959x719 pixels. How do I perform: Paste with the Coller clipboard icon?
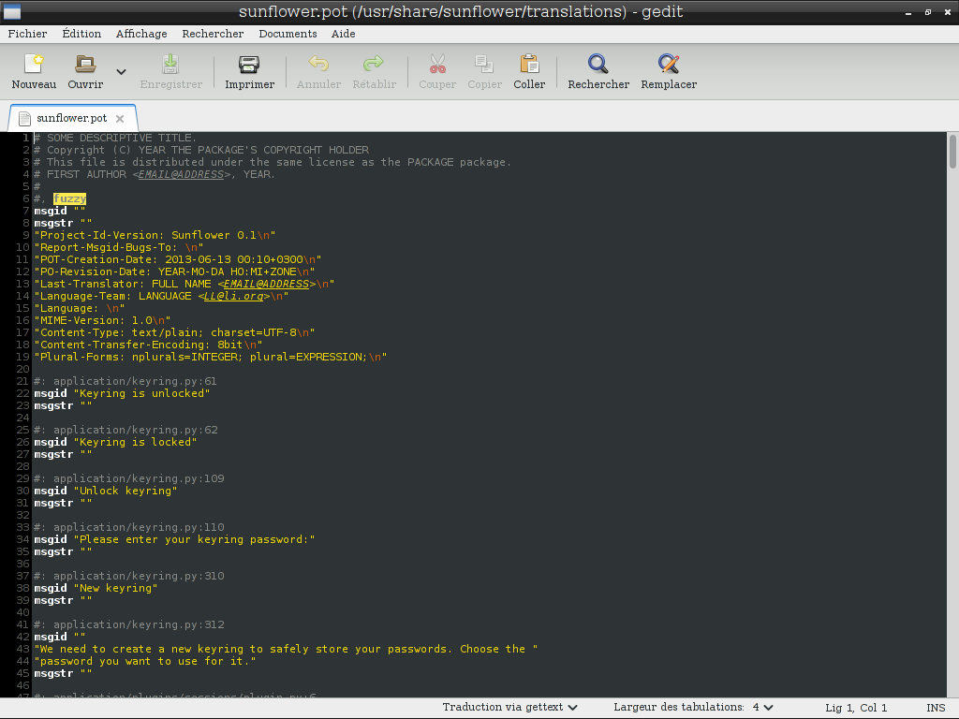[529, 64]
